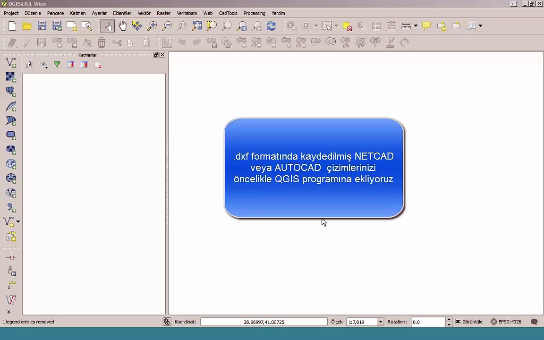Open the Ölçek scale dropdown arrow
Viewport: 544px width, 340px height.
380,322
